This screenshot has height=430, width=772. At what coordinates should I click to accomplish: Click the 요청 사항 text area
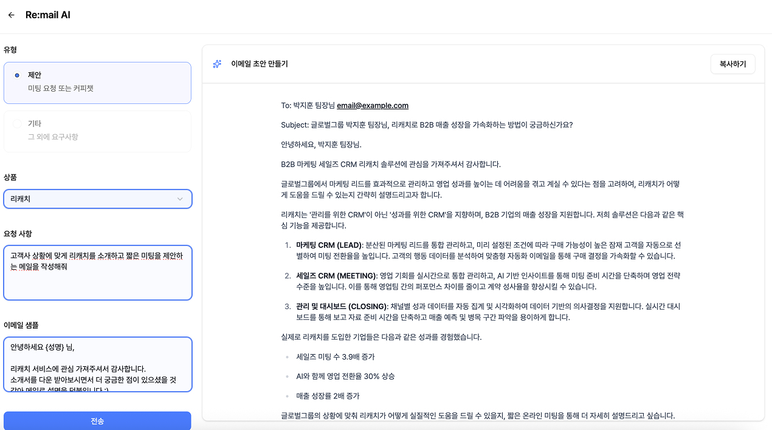pos(97,273)
